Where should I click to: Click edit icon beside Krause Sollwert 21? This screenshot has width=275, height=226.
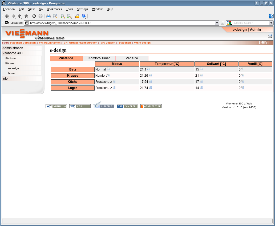coord(201,75)
